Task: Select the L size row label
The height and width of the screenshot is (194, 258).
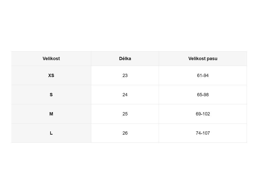Action: [51, 133]
